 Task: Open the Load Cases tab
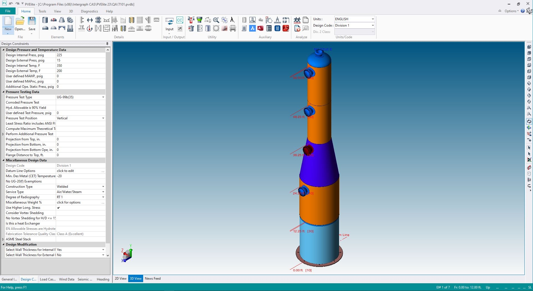(x=48, y=279)
